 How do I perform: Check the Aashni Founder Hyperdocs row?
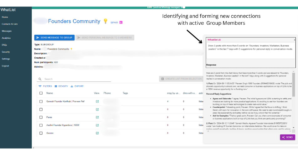click(41, 125)
